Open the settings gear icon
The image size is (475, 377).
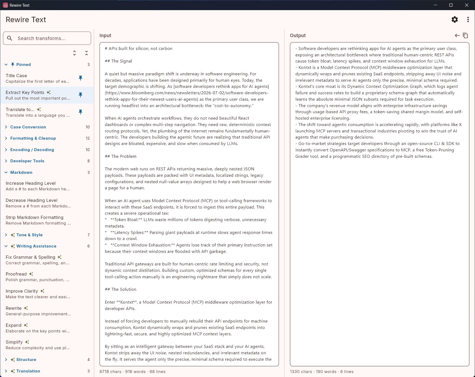tap(455, 19)
